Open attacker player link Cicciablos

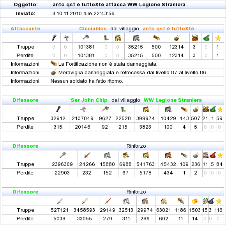[x=93, y=29]
